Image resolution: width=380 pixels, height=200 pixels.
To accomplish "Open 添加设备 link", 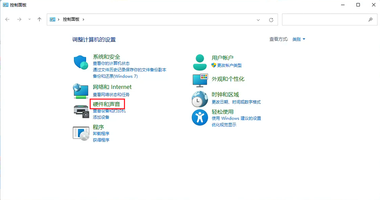I will [101, 117].
